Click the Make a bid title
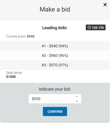The height and width of the screenshot is (123, 110). [55, 9]
